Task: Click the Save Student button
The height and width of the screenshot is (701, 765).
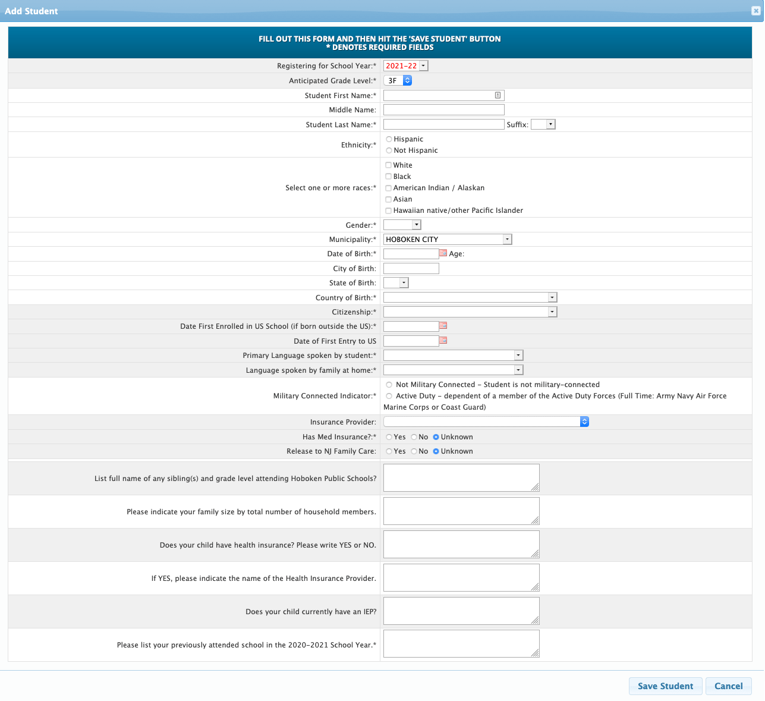Action: coord(665,686)
